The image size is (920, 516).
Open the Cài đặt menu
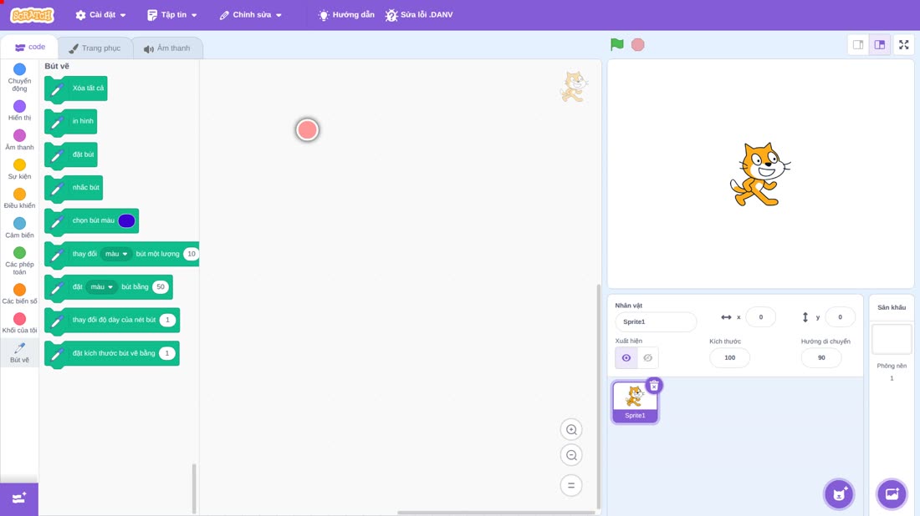point(101,15)
